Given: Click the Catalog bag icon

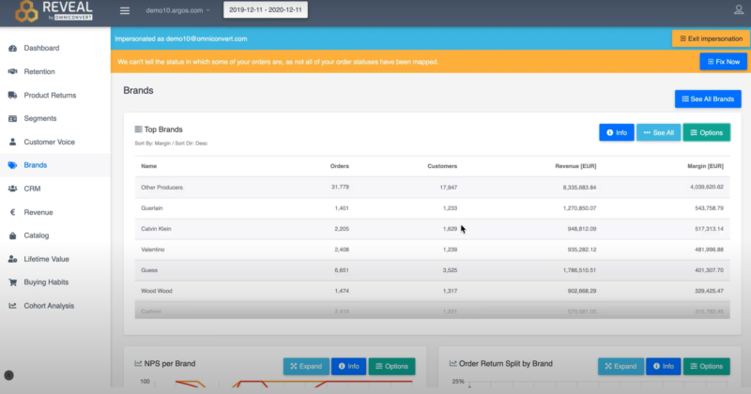Looking at the screenshot, I should click(12, 235).
